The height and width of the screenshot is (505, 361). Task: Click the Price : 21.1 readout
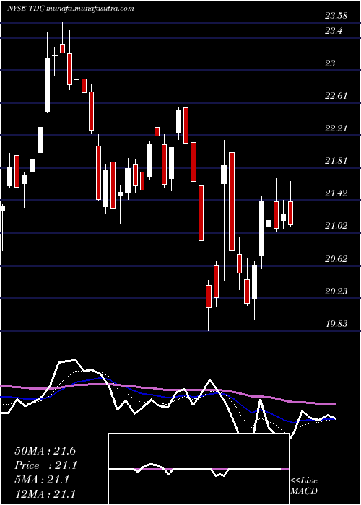click(45, 465)
